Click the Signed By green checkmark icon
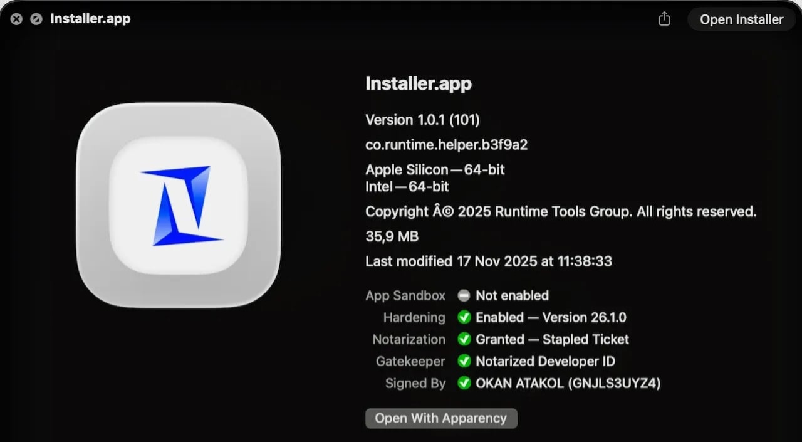Screen dimensions: 802x442 point(464,383)
